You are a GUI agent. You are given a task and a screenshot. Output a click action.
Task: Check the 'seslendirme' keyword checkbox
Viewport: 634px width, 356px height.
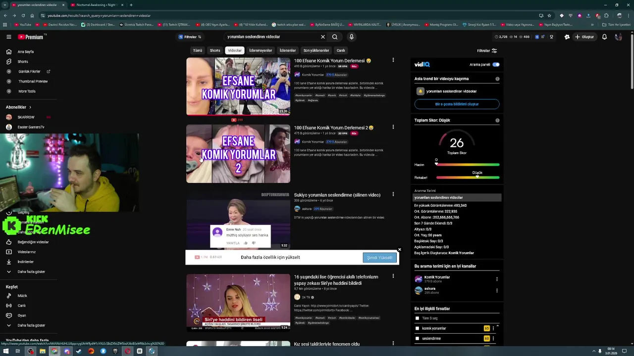[x=417, y=339]
